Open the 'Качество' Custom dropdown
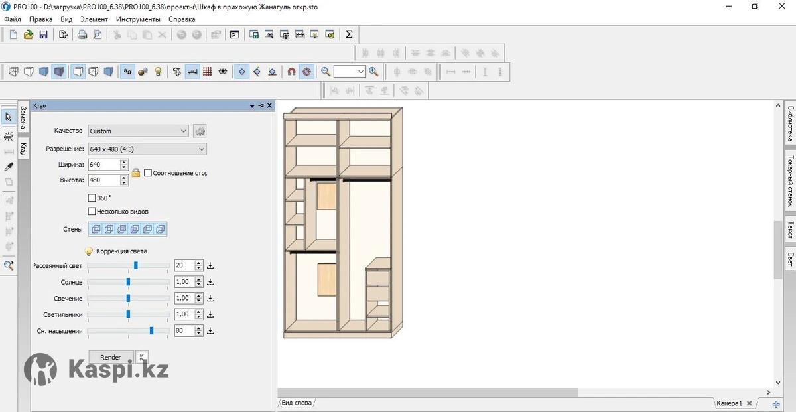Screen dimensions: 796x412 139,131
